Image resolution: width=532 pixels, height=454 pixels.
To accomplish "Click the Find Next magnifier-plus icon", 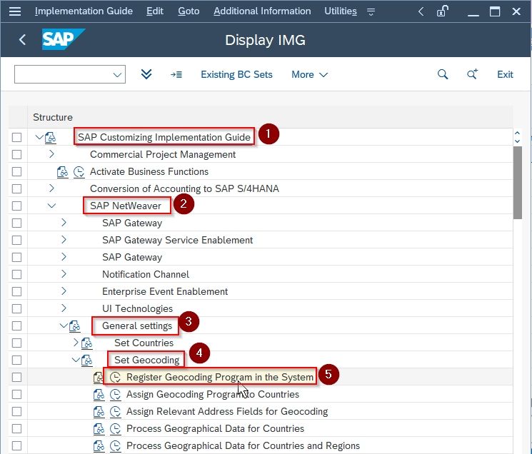I will 472,74.
